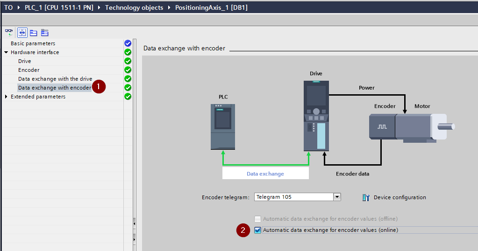Open the Drive configuration page
This screenshot has width=478, height=251.
pos(24,61)
